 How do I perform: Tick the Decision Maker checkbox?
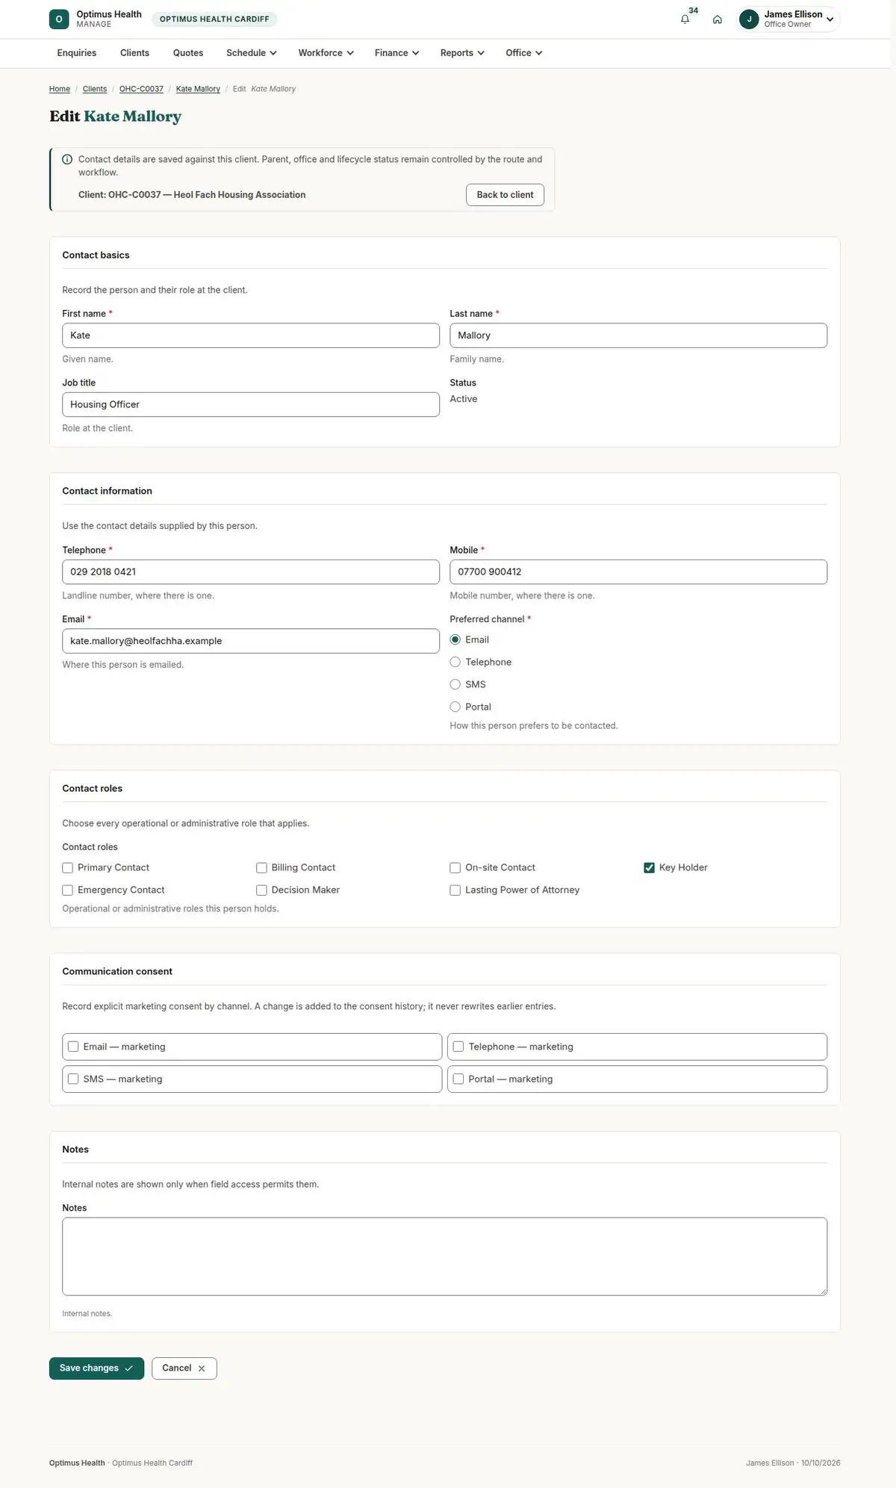261,890
